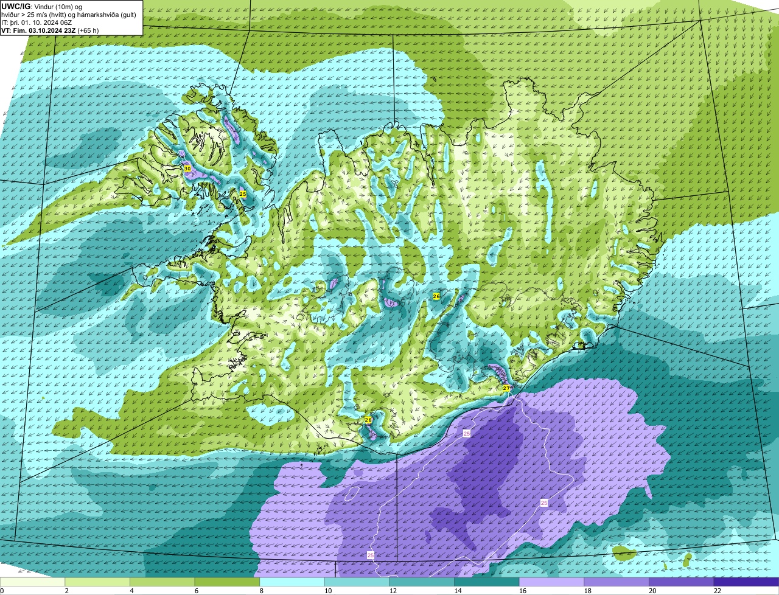This screenshot has height=595, width=779.
Task: Choose the 8–10 m/s light cyan legend swatch
Action: click(x=292, y=582)
